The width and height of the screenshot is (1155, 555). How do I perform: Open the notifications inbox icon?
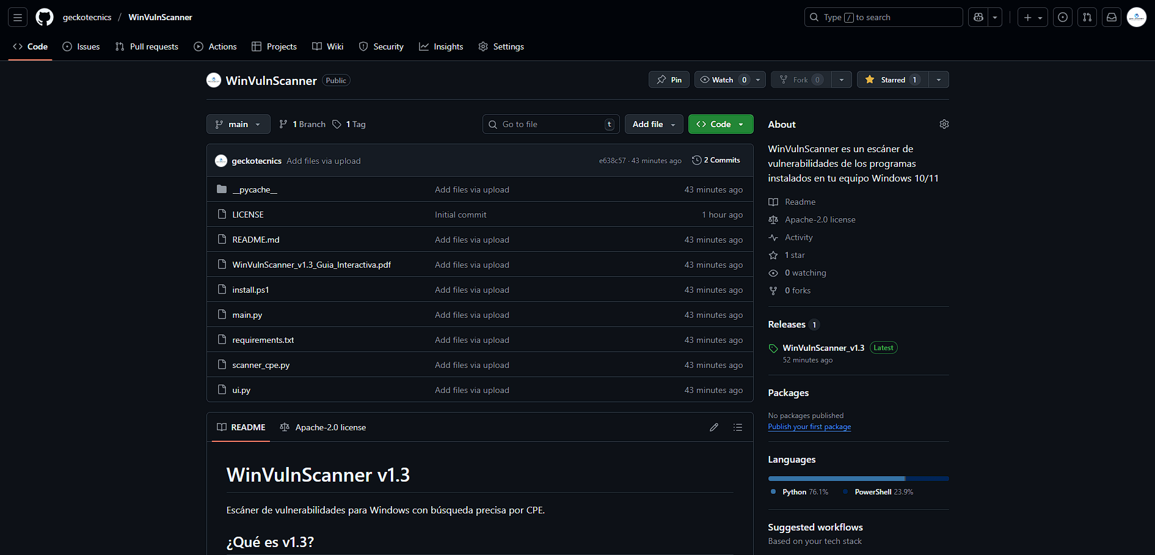click(1112, 17)
